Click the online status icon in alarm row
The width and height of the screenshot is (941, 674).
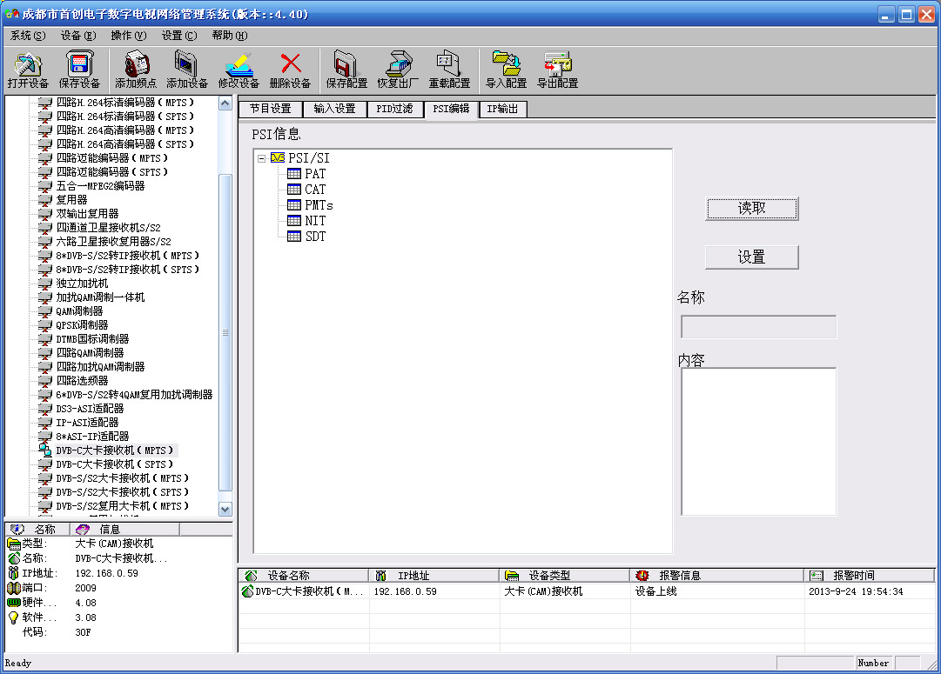pos(247,591)
